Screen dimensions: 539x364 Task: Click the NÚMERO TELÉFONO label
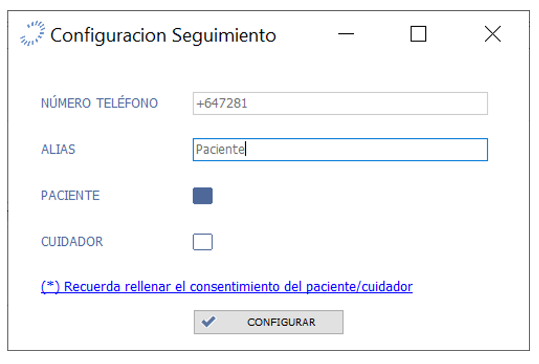[x=99, y=103]
